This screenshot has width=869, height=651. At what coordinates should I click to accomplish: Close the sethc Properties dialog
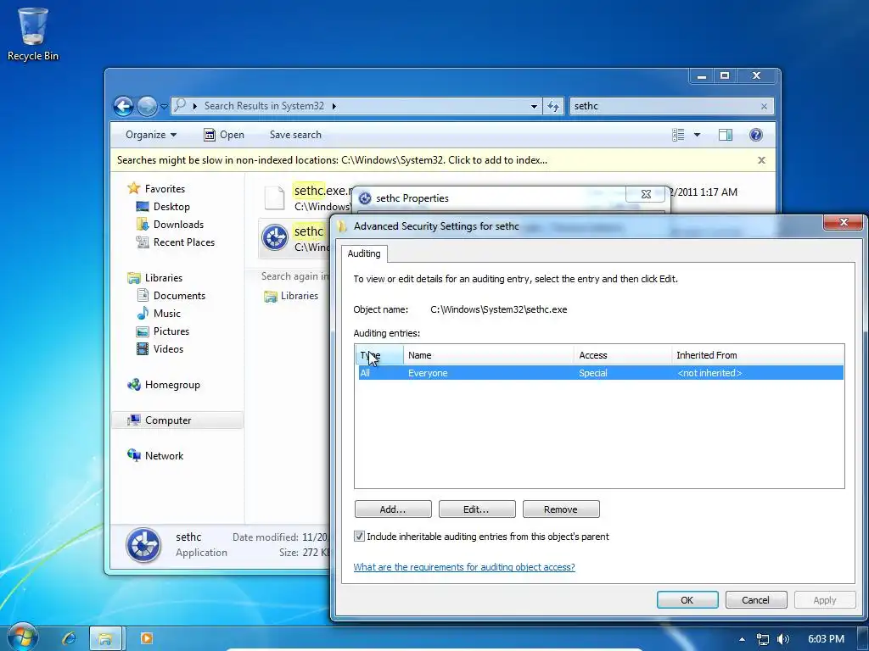click(x=646, y=194)
